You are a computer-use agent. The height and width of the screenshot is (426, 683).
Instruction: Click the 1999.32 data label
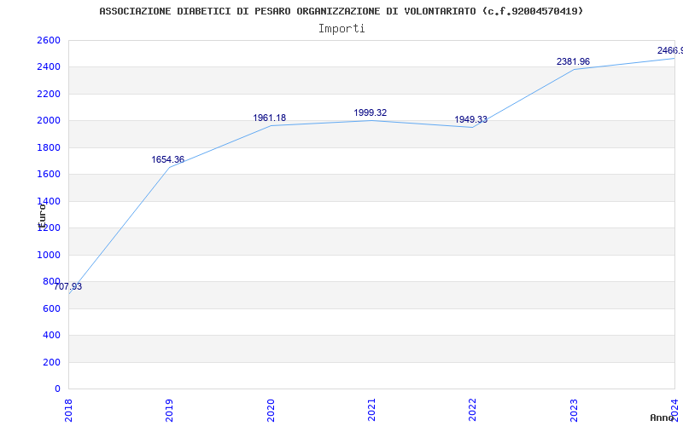click(x=371, y=113)
